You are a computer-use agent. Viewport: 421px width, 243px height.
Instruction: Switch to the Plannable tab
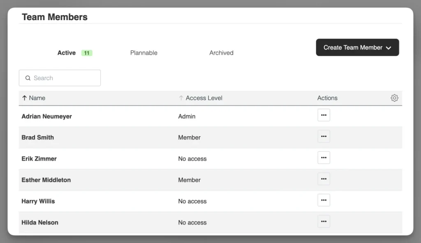pyautogui.click(x=144, y=53)
